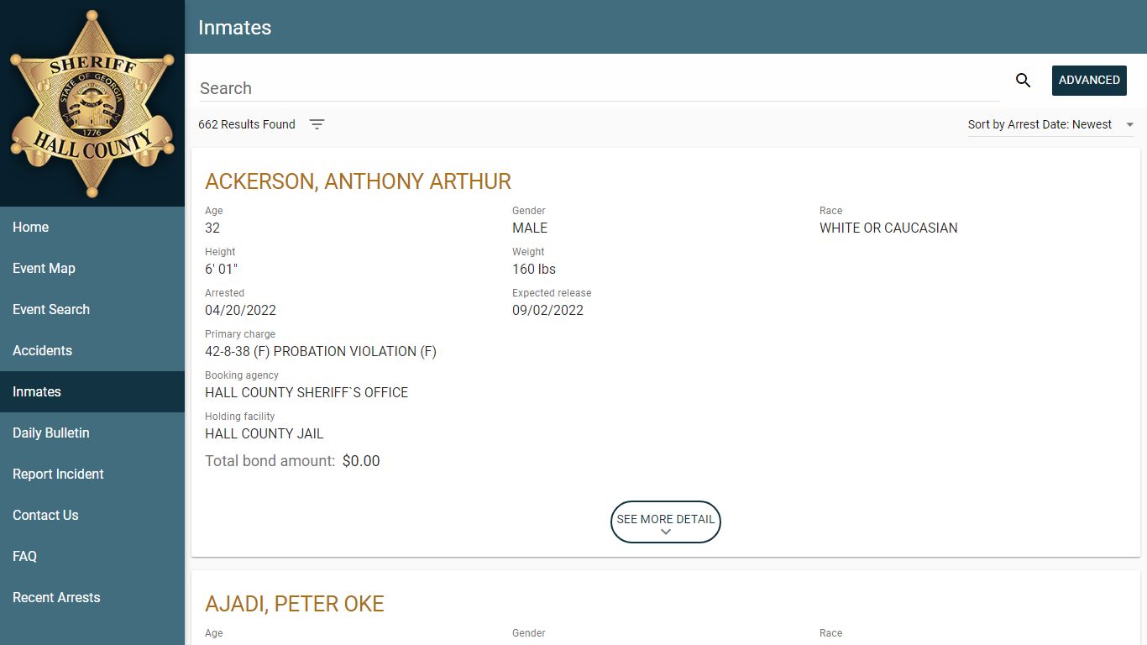1147x645 pixels.
Task: Click the '662 Results Found' text
Action: point(247,124)
